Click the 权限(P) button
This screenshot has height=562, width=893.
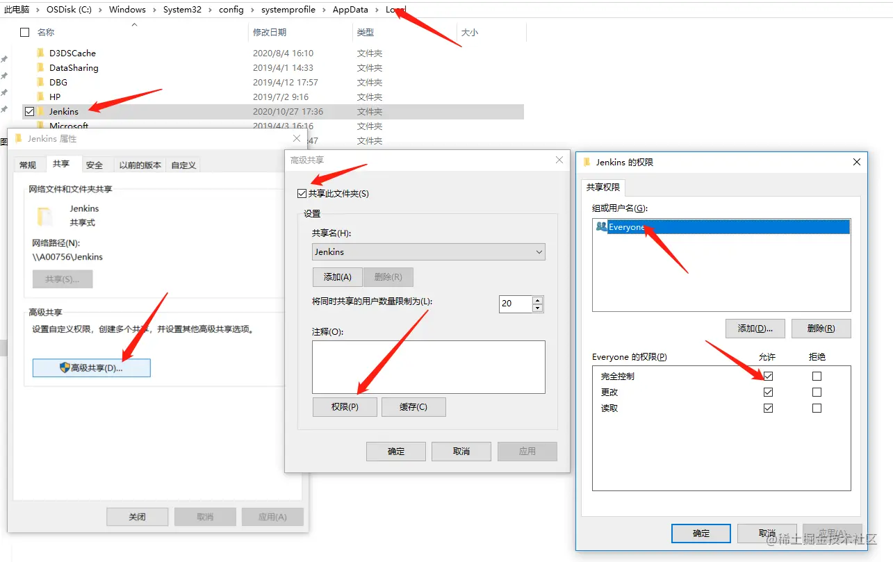345,406
